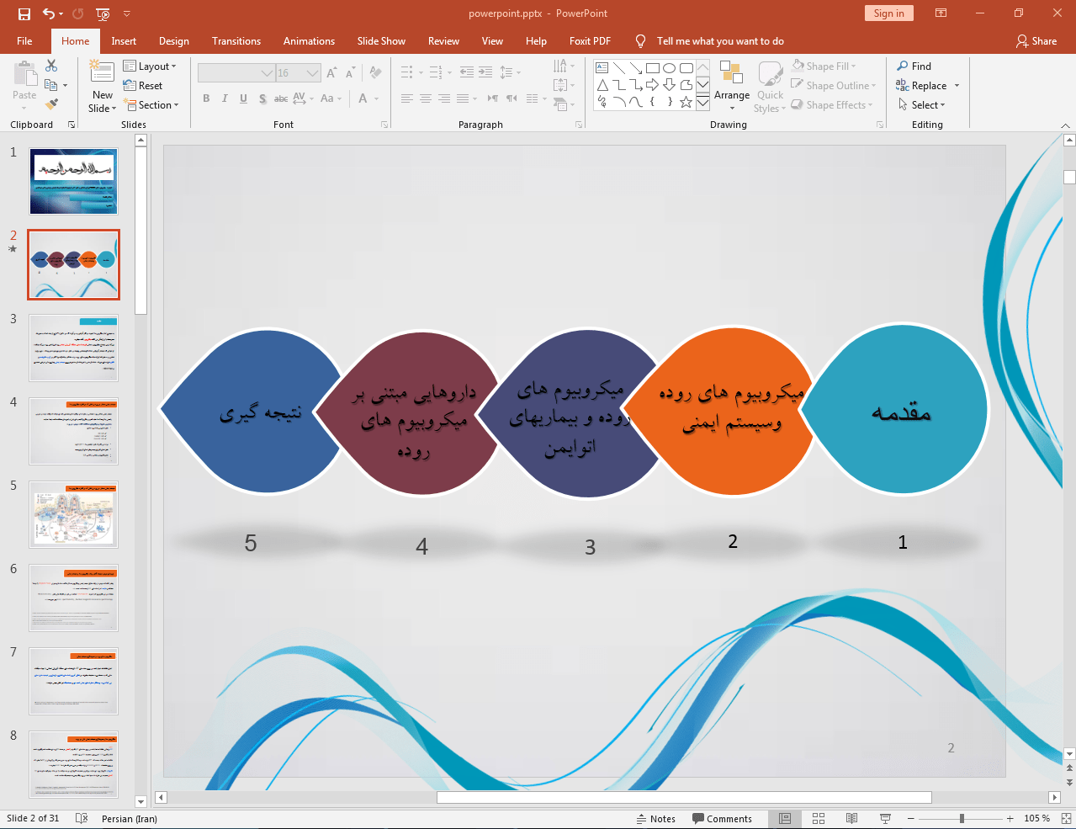1076x829 pixels.
Task: Expand the shapes gallery More arrow
Action: click(702, 102)
